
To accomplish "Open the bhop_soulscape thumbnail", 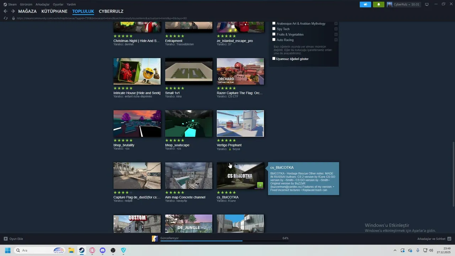I will click(x=189, y=123).
